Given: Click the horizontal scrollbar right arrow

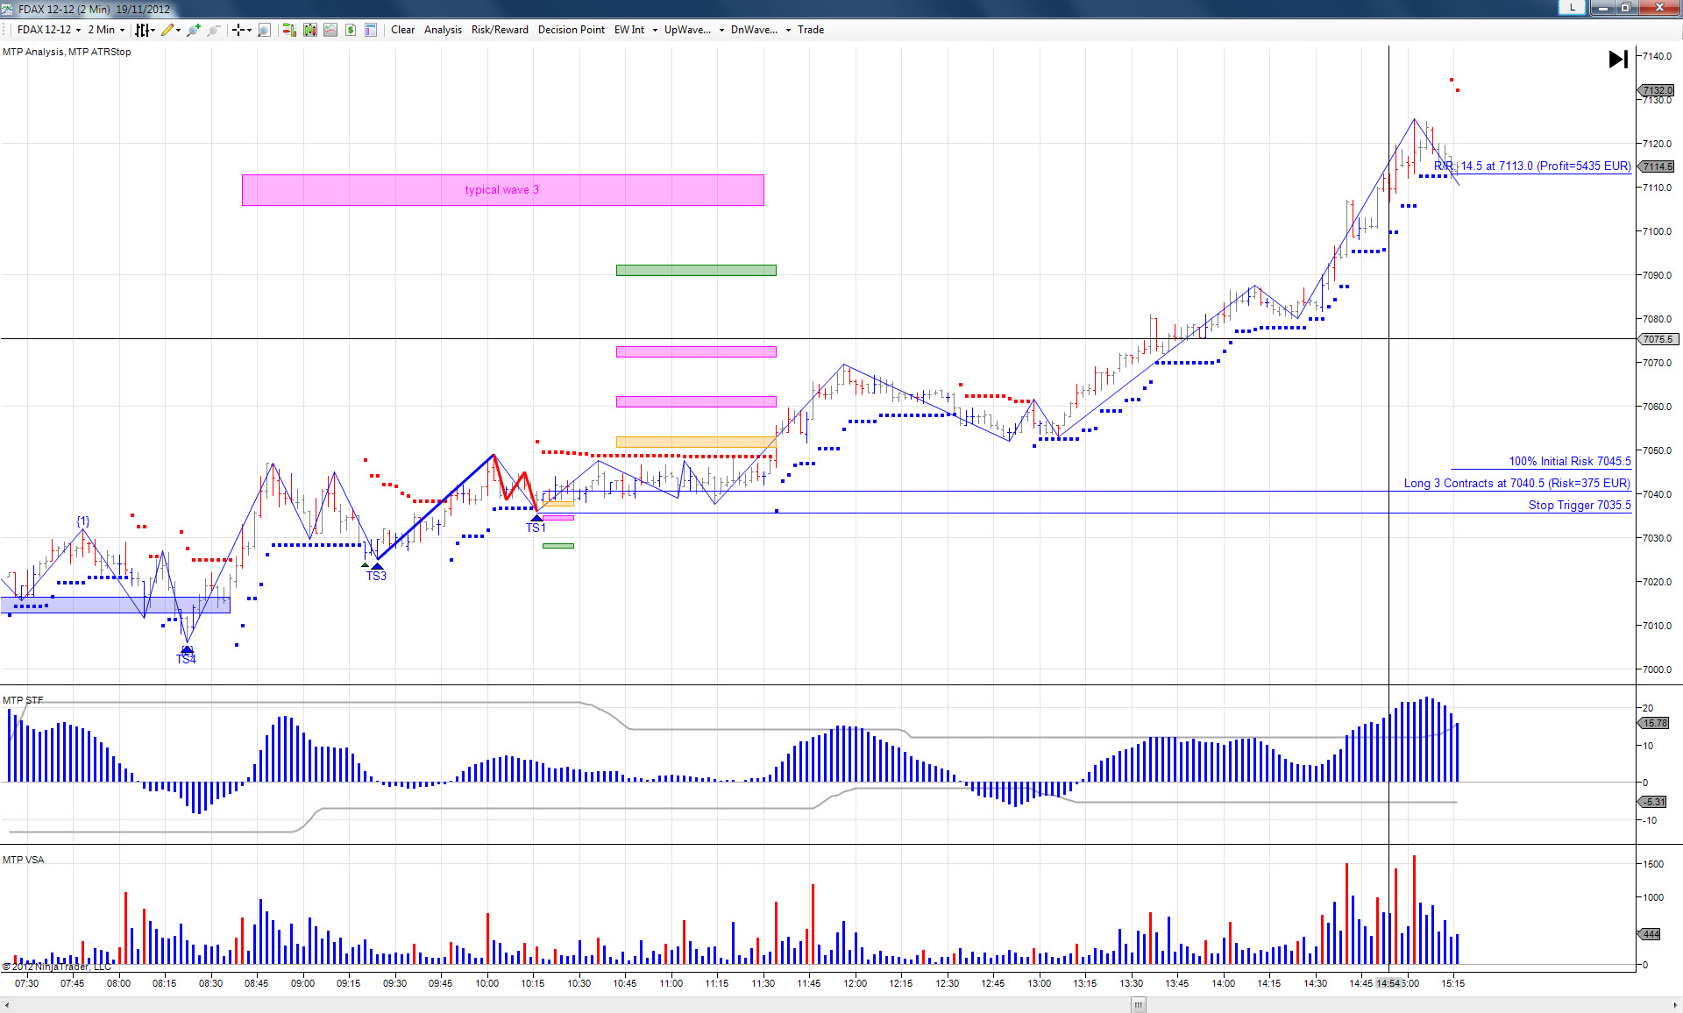Looking at the screenshot, I should (1675, 1005).
